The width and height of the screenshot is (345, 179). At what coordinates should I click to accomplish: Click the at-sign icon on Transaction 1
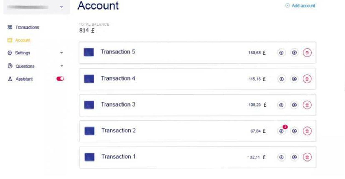click(294, 157)
